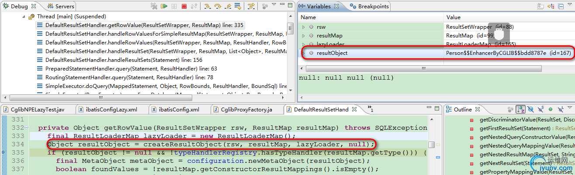
Task: Expand the resultObject variable row
Action: click(x=304, y=53)
